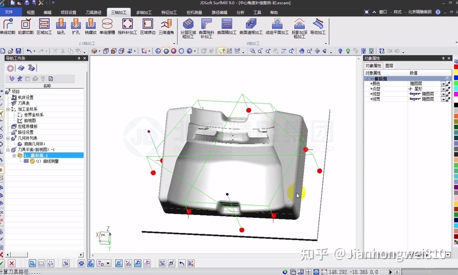The width and height of the screenshot is (458, 275).
Task: Click the shaded sphere display mode
Action: pos(166,51)
